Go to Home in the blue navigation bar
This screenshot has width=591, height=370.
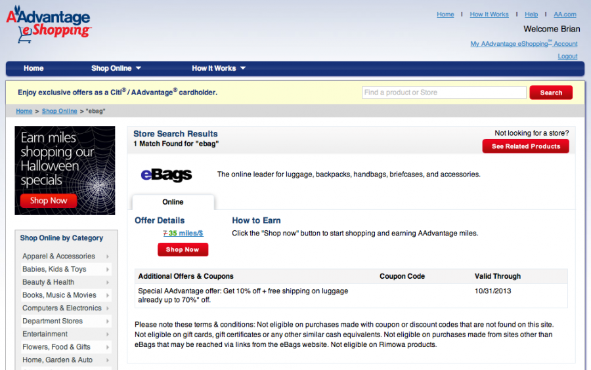click(x=33, y=68)
